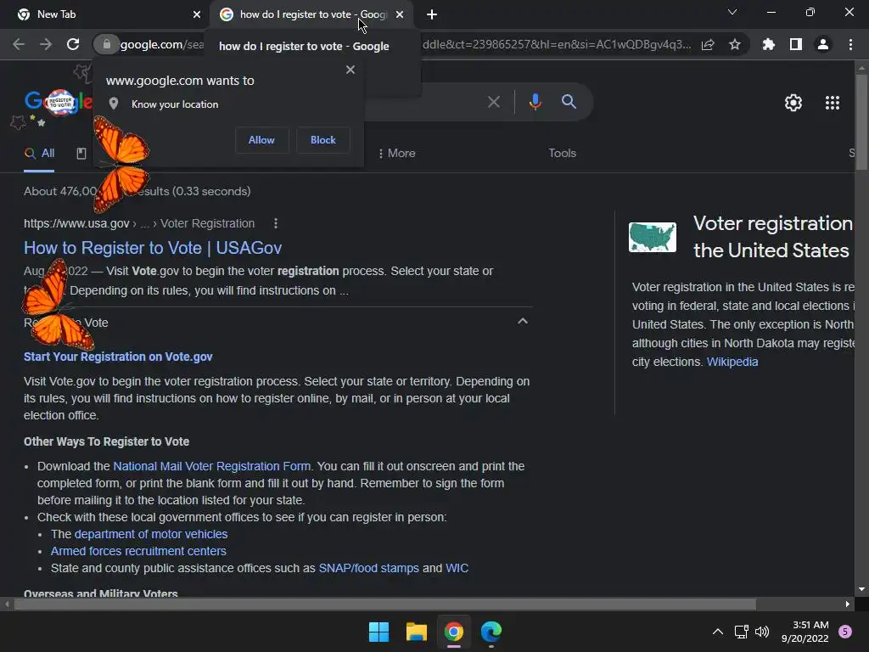Click the Google Register to Vote doodle
The height and width of the screenshot is (652, 869).
(59, 102)
